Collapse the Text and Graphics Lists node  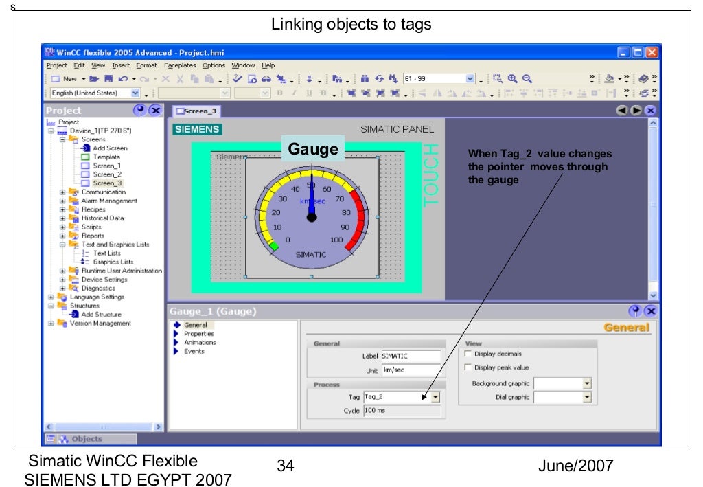pos(62,245)
